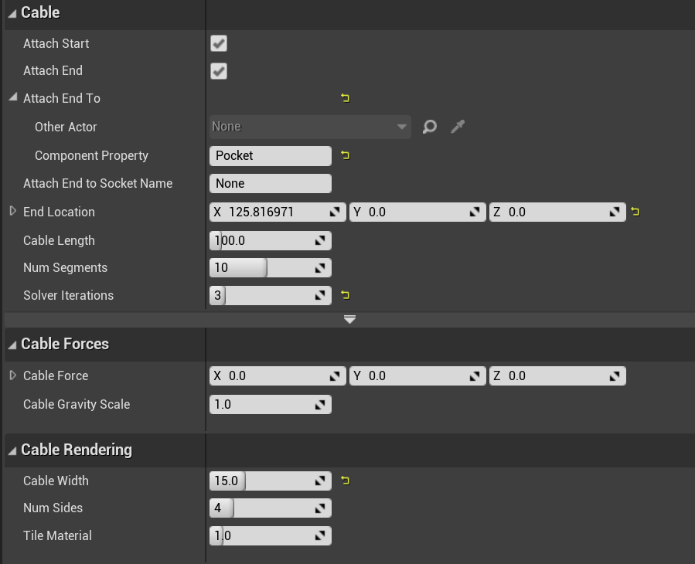Click spin arrow in Num Segments field

[x=320, y=268]
